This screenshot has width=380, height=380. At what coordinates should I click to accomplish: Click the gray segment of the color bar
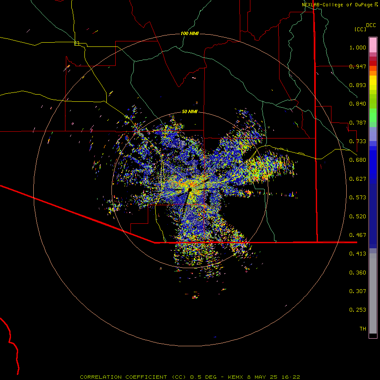tap(373, 293)
